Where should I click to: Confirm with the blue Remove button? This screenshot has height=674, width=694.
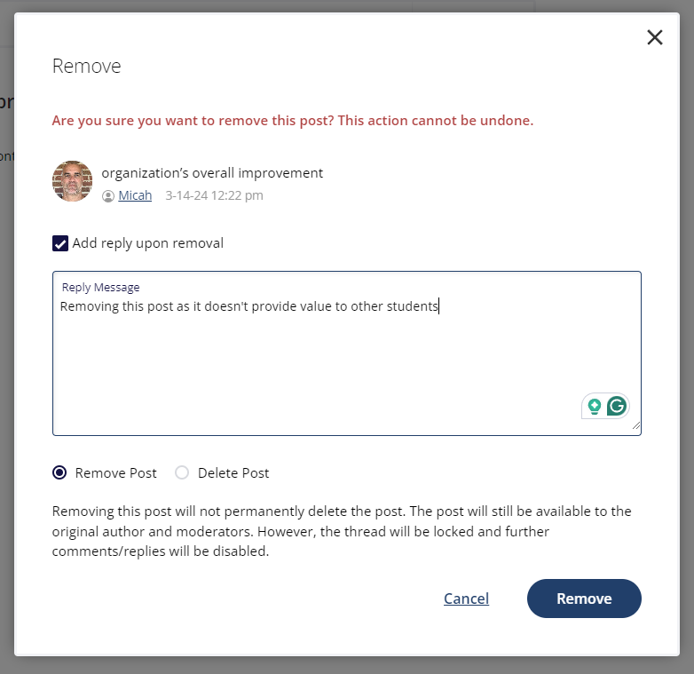pyautogui.click(x=584, y=599)
